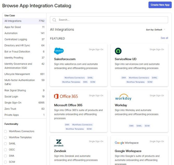Click the Office 365 logo
The width and height of the screenshot is (174, 165).
click(x=66, y=96)
